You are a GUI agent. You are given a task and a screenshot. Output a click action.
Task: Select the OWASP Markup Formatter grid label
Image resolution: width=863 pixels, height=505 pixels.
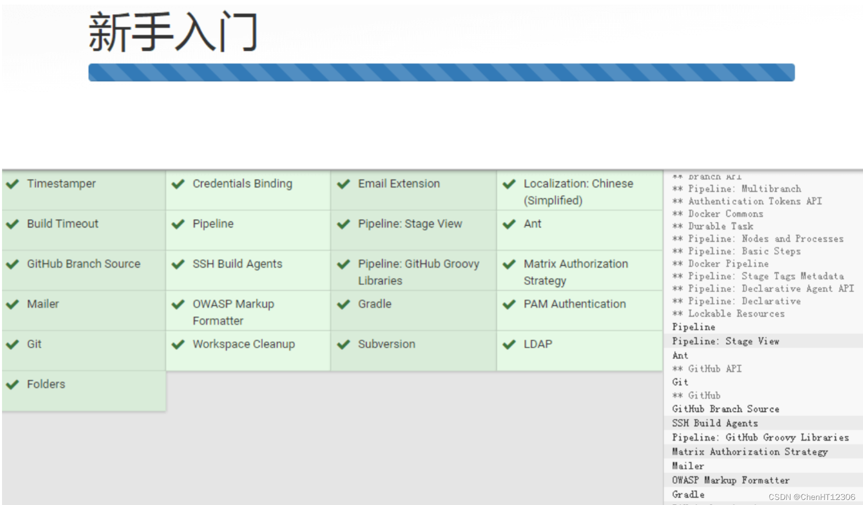(233, 312)
